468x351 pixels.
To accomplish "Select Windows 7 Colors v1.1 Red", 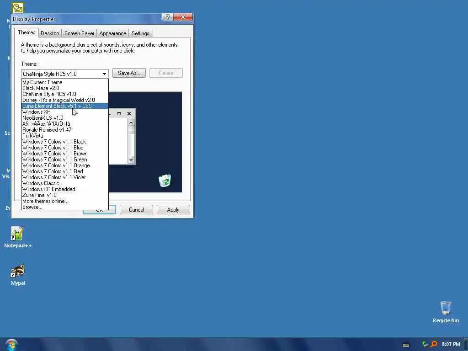I will (65, 172).
